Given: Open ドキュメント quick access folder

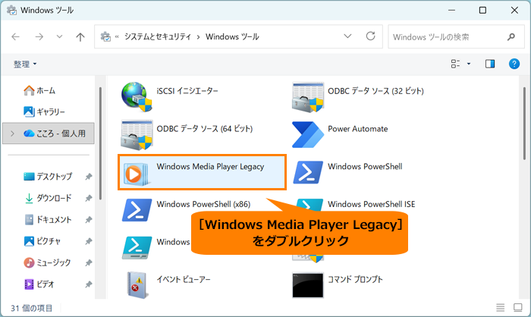Looking at the screenshot, I should [48, 219].
